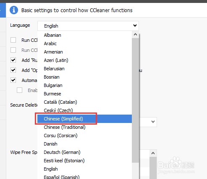The width and height of the screenshot is (207, 179).
Task: Expand the Secure Deletion dropdown arrow
Action: (x=153, y=122)
